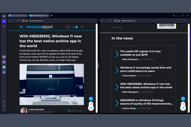Viewport: 191px width, 127px height.
Task: Open WhatsApp in the sidebar
Action: 4,67
